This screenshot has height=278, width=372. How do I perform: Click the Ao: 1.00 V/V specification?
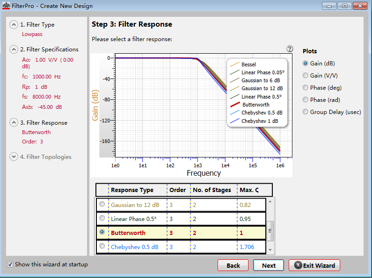pyautogui.click(x=48, y=63)
